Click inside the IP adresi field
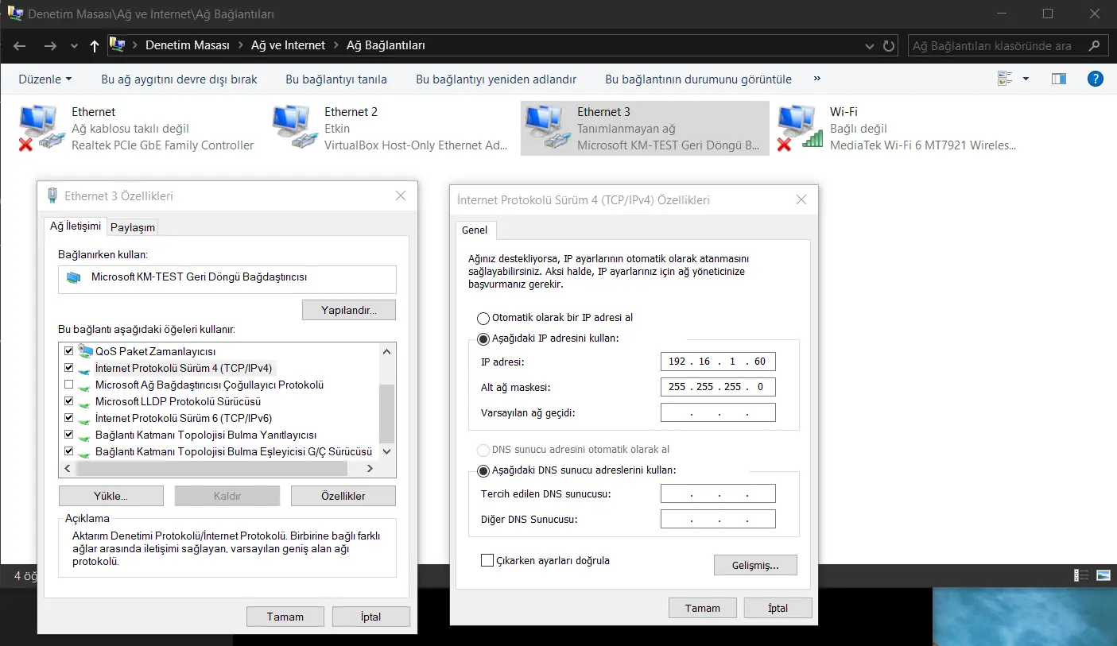 (x=717, y=361)
